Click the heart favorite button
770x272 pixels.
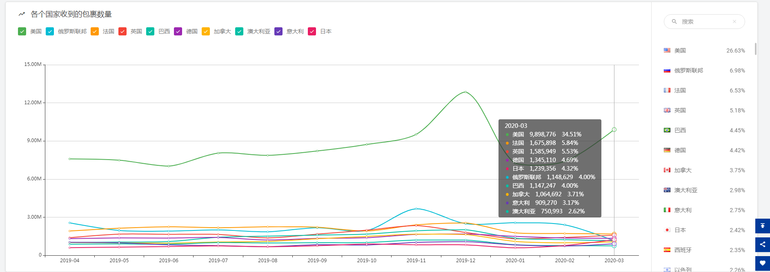762,263
